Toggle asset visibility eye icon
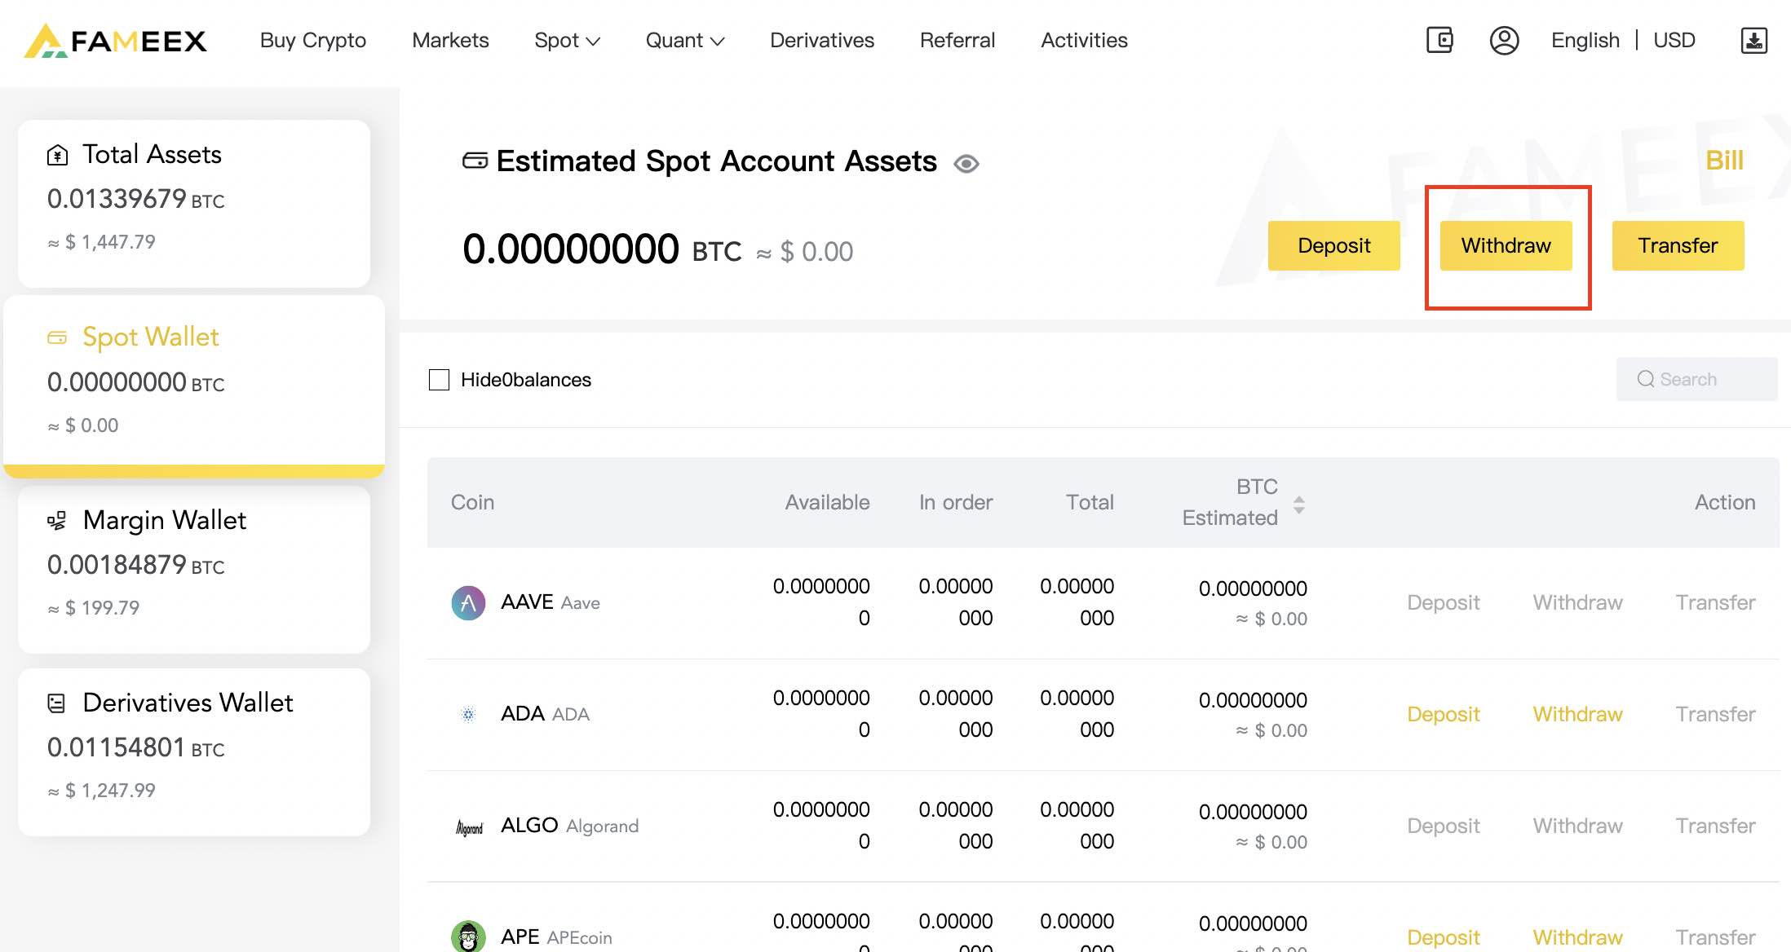 pos(966,164)
